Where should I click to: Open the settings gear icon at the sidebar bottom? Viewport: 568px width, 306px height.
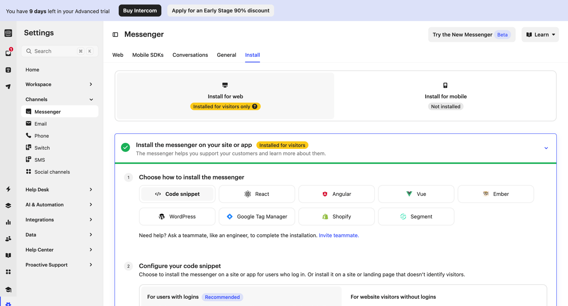[8, 304]
